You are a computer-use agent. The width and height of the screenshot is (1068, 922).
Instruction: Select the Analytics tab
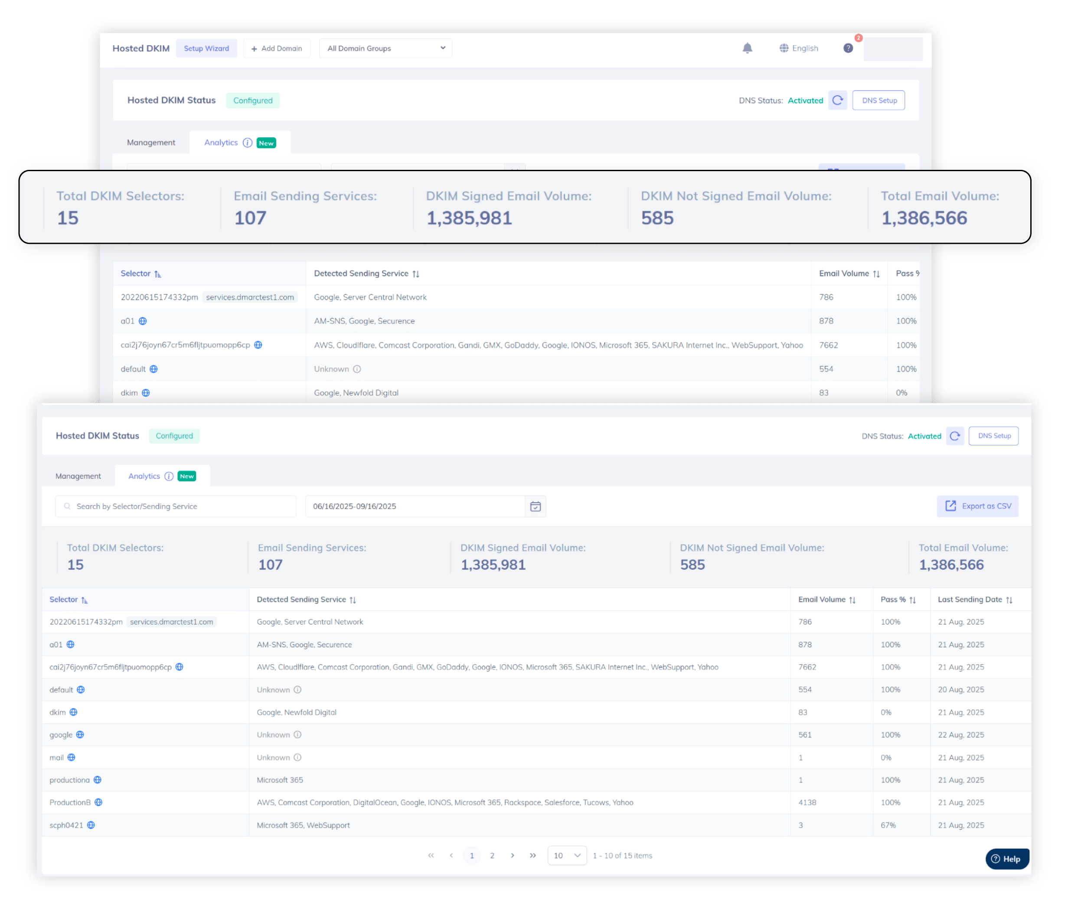[x=144, y=476]
